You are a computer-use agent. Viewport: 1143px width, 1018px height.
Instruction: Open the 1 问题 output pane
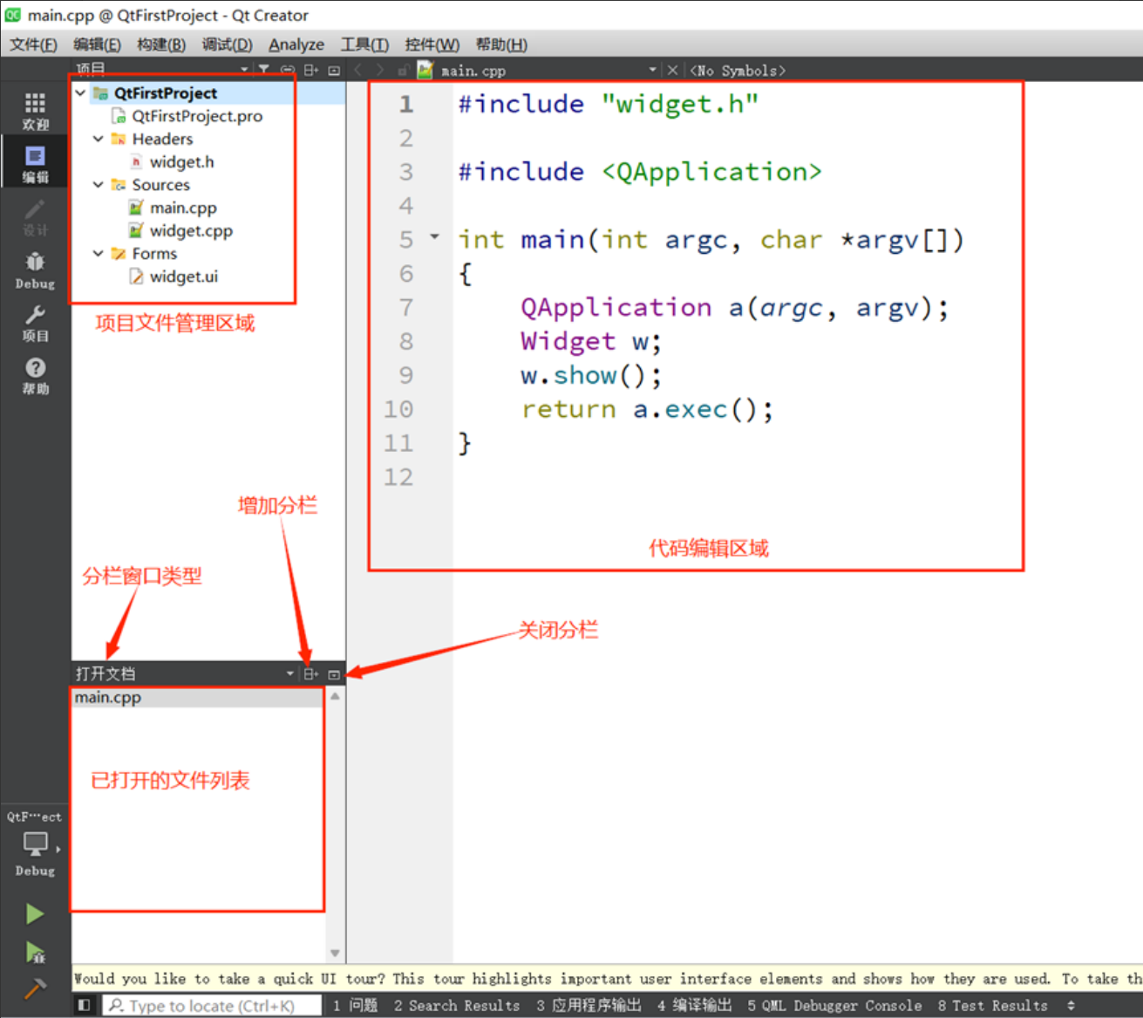[x=356, y=1006]
